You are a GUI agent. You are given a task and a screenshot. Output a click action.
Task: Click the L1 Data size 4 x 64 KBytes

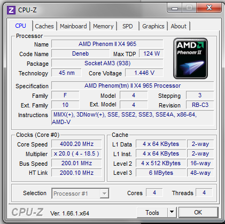point(161,144)
